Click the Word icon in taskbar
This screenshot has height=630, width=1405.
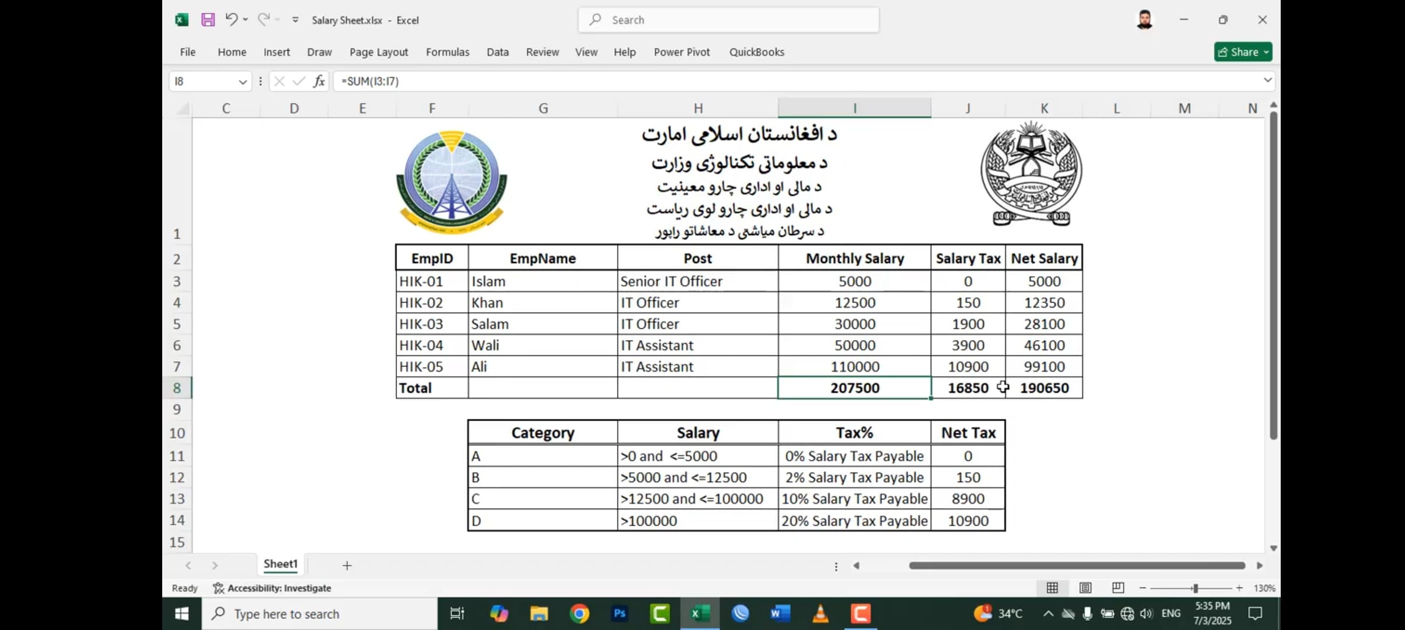click(x=780, y=614)
